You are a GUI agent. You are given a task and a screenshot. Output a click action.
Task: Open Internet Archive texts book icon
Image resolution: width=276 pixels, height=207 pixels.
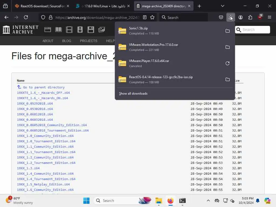pos(58,30)
